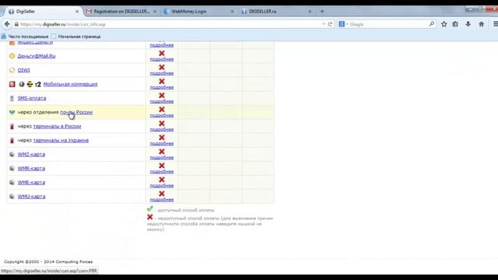The image size is (498, 280).
Task: Click the red X in WMZ-карта row
Action: [x=162, y=152]
